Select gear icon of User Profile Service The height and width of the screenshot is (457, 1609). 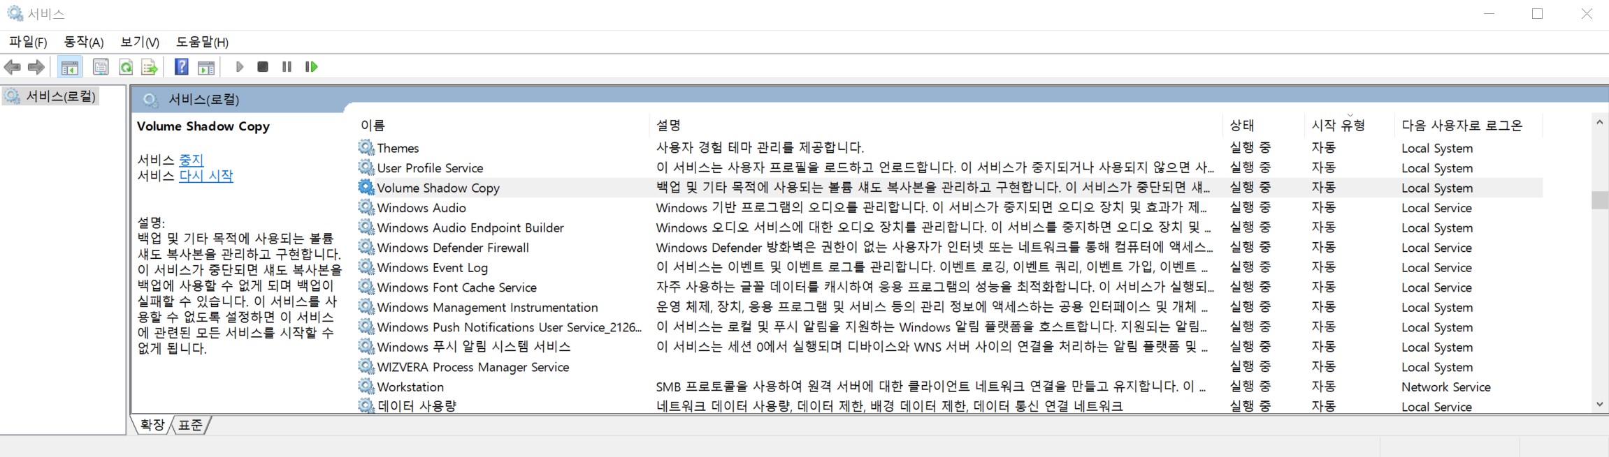pos(366,167)
